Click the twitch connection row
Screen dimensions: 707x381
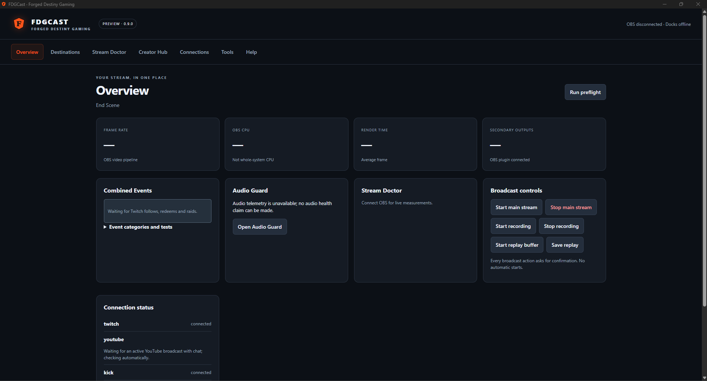coord(157,324)
